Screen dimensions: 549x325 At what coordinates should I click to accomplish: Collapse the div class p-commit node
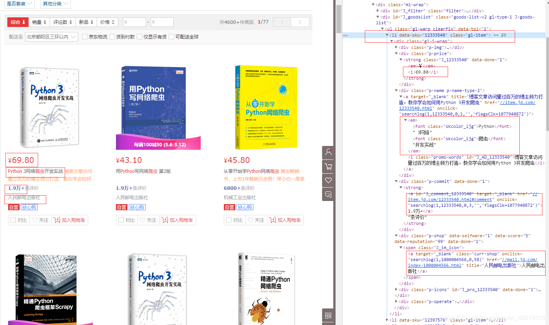click(x=396, y=181)
